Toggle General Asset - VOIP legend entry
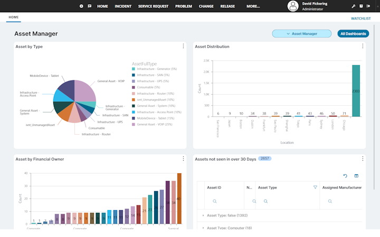 pos(152,124)
